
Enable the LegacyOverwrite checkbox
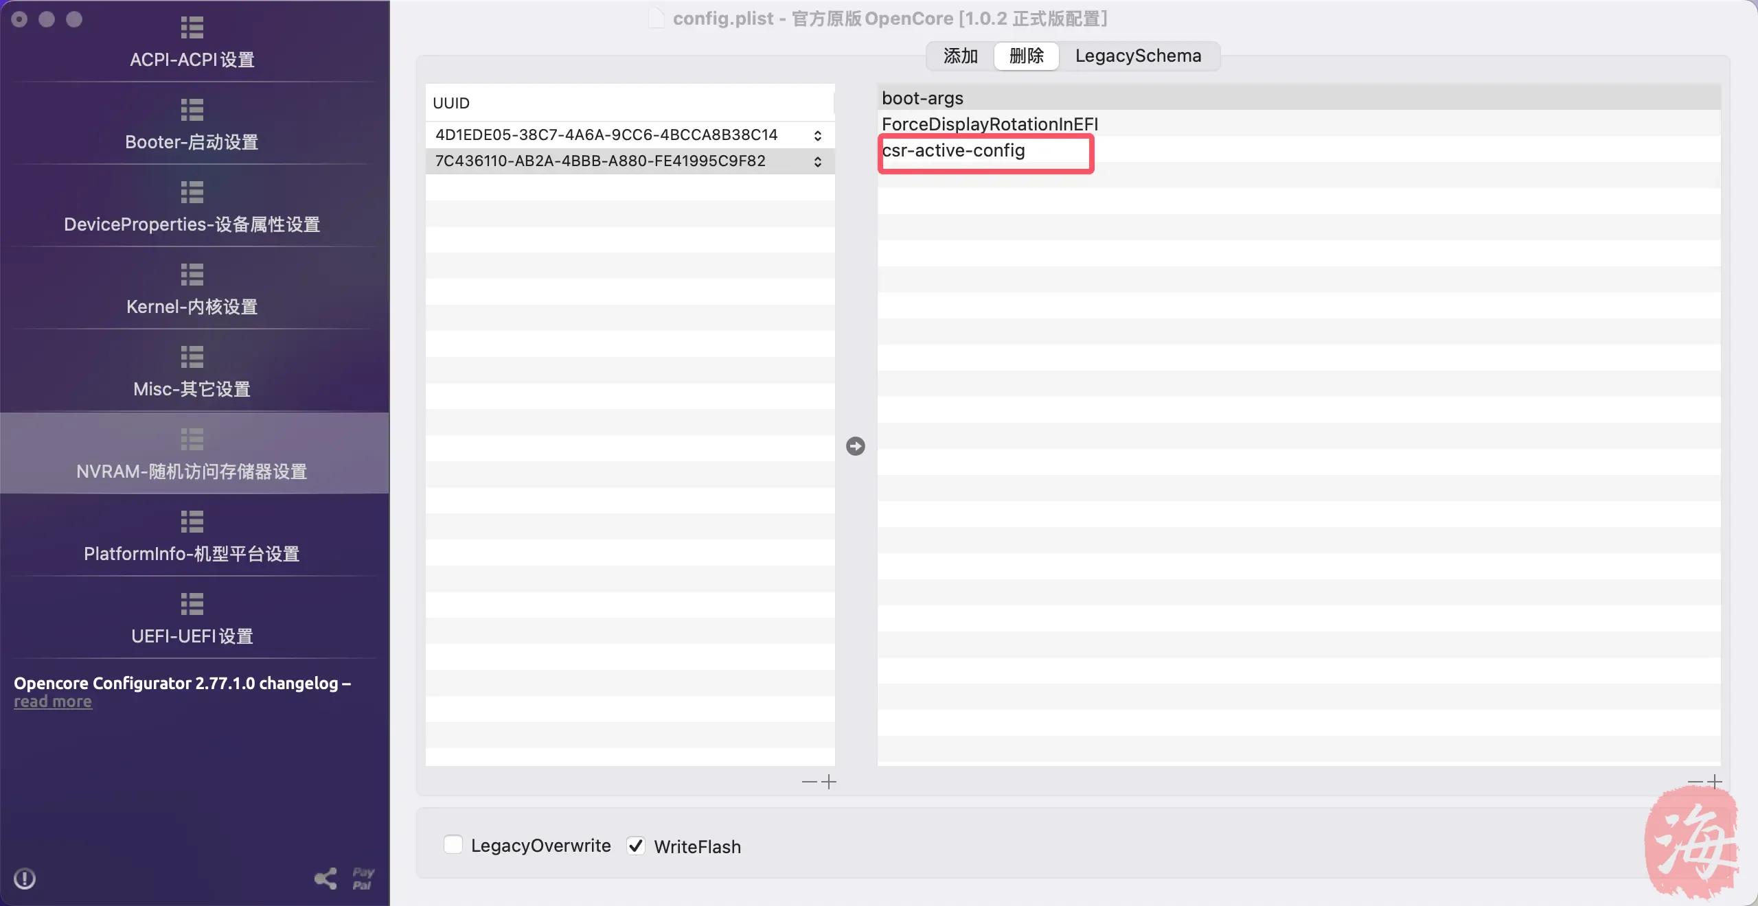pyautogui.click(x=453, y=845)
